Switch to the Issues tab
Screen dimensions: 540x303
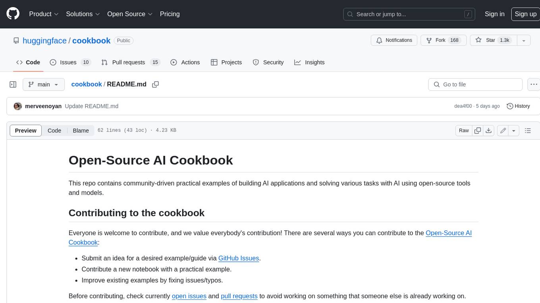pos(70,62)
